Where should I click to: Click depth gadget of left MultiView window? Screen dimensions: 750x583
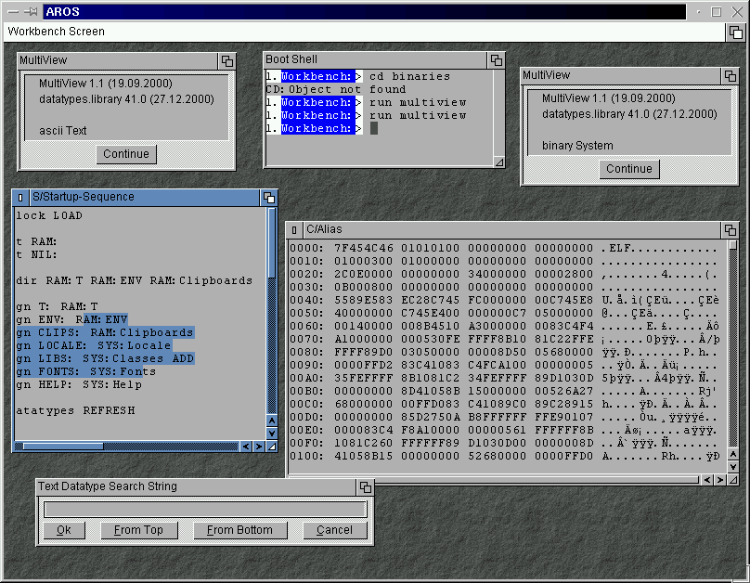click(226, 60)
